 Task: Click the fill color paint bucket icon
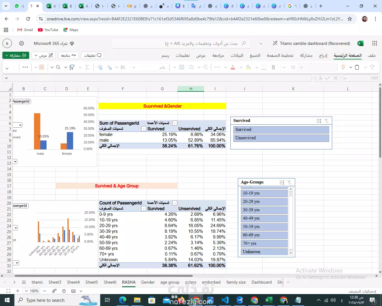[x=248, y=67]
